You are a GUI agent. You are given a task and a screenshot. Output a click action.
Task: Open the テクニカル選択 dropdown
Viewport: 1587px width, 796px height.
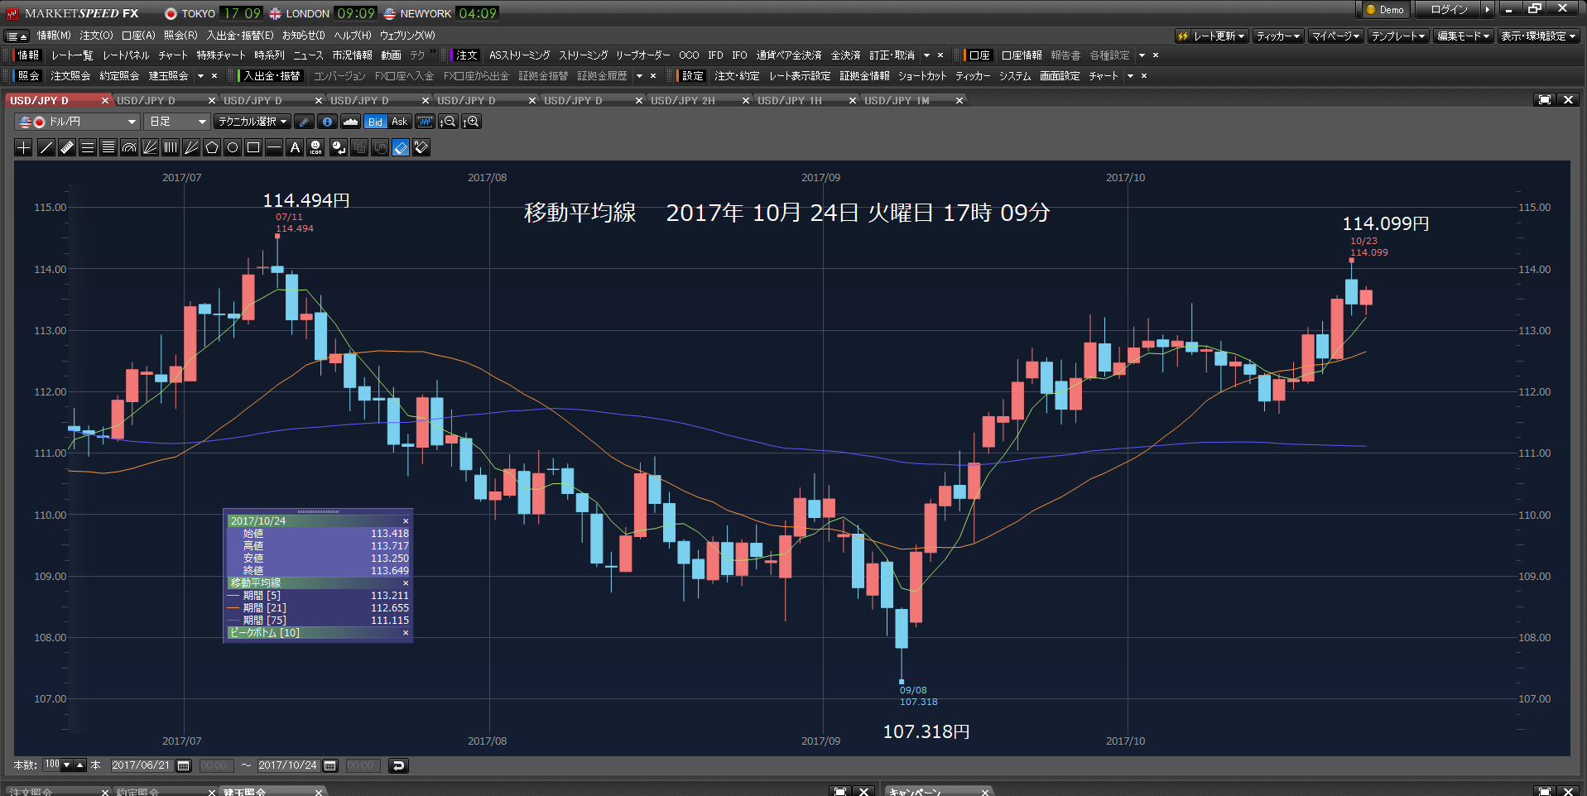252,122
